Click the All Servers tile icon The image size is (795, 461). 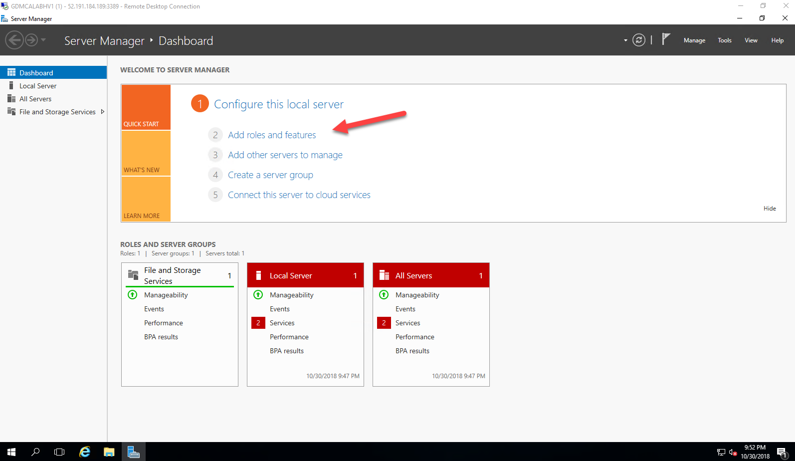384,275
